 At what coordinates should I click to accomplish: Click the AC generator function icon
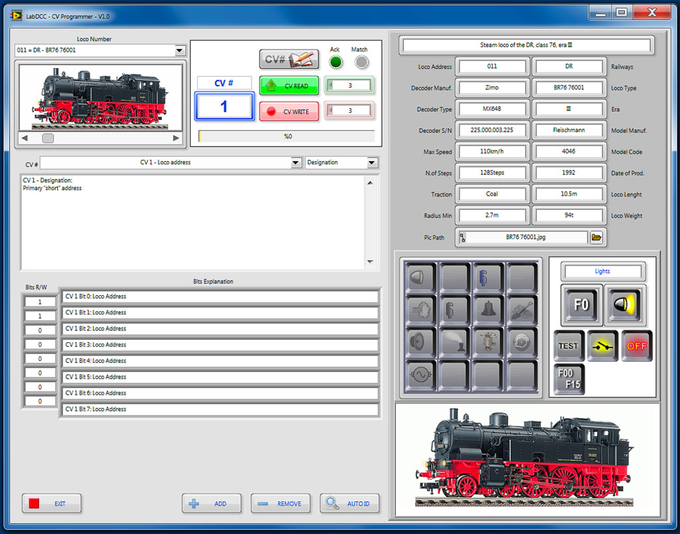point(420,375)
